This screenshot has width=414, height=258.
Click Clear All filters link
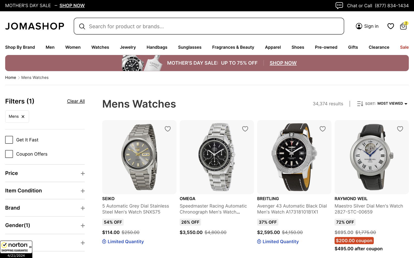tap(76, 101)
